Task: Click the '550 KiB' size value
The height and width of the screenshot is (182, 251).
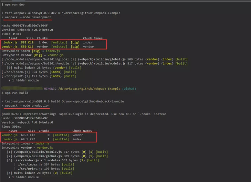Action: coord(27,47)
